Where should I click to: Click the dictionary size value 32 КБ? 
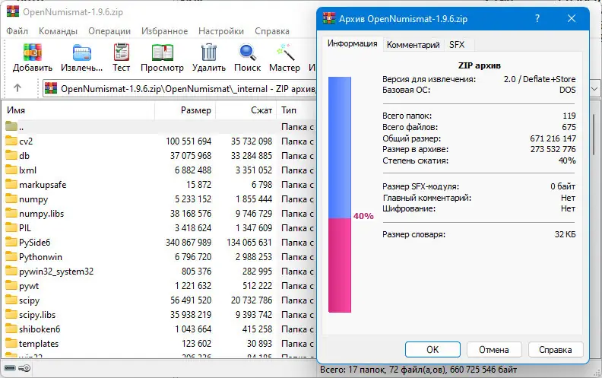point(566,234)
